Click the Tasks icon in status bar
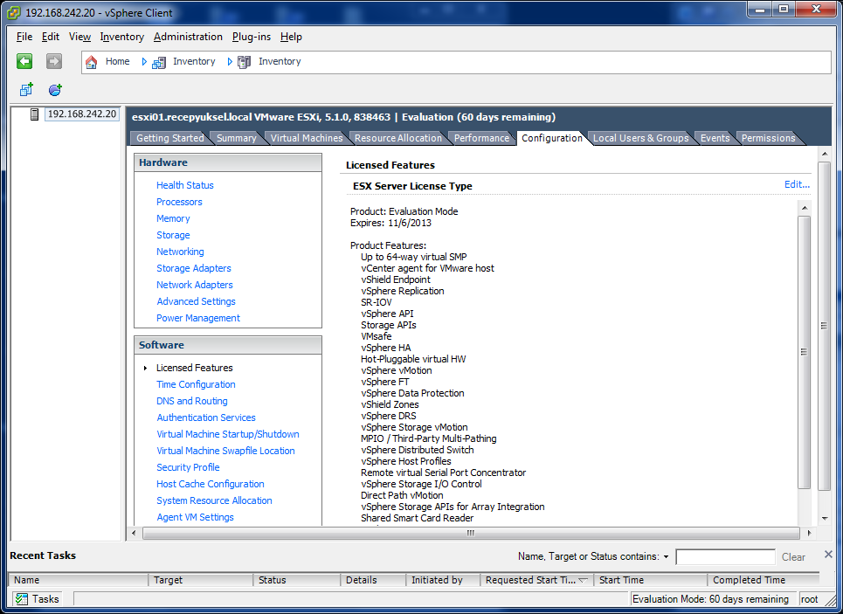The image size is (843, 614). 22,599
